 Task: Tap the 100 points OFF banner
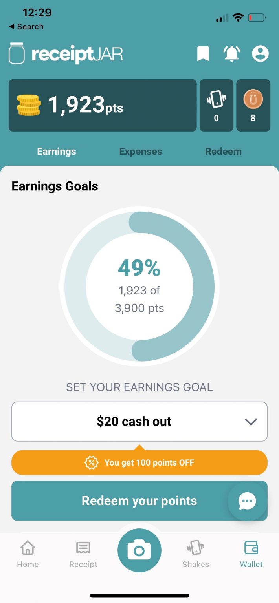(139, 462)
